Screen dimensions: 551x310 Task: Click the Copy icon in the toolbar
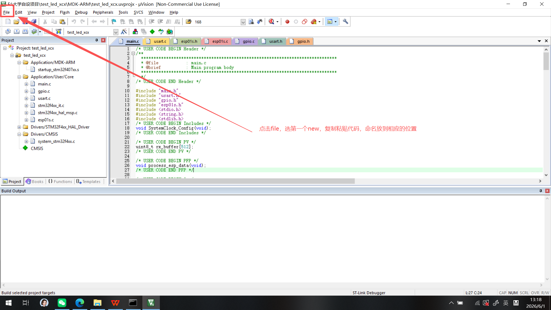54,22
